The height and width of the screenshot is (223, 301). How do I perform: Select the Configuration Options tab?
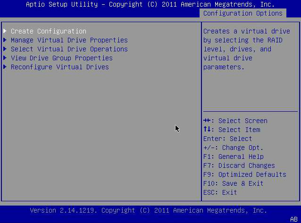[x=243, y=13]
